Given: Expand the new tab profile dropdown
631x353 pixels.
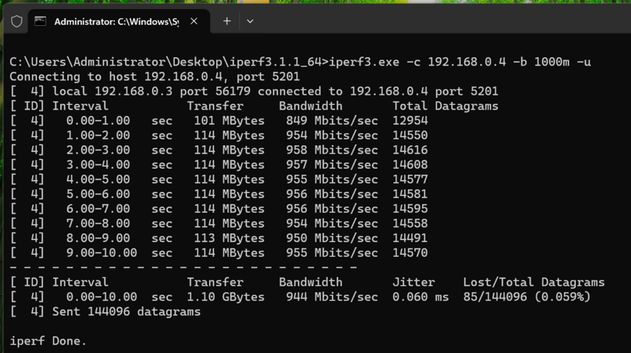Looking at the screenshot, I should (x=250, y=22).
